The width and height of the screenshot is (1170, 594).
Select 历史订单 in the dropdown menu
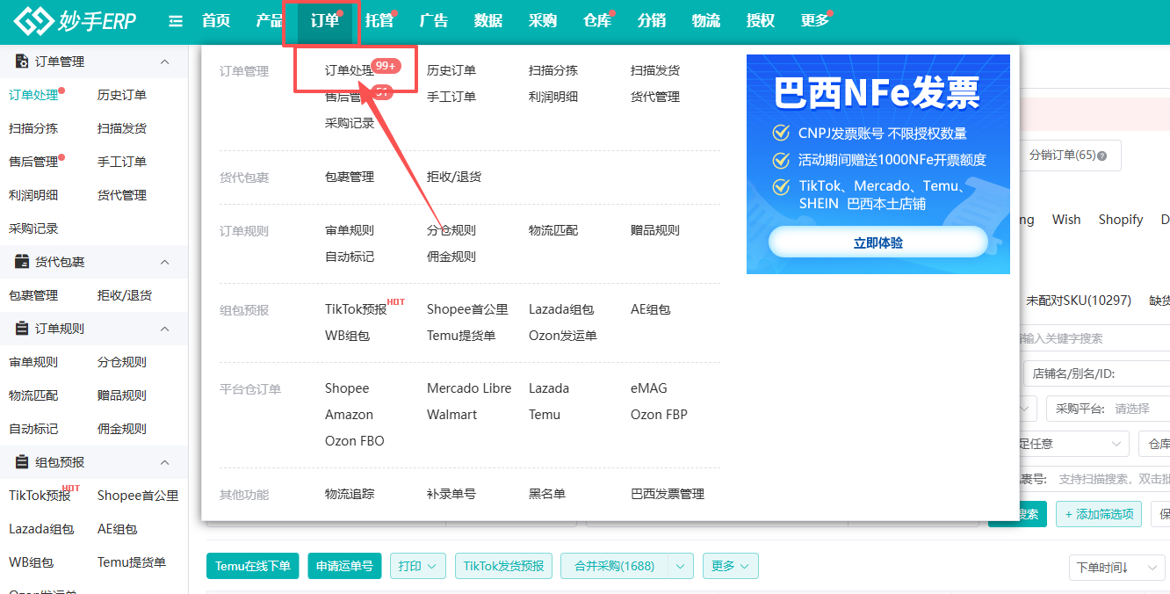(451, 70)
